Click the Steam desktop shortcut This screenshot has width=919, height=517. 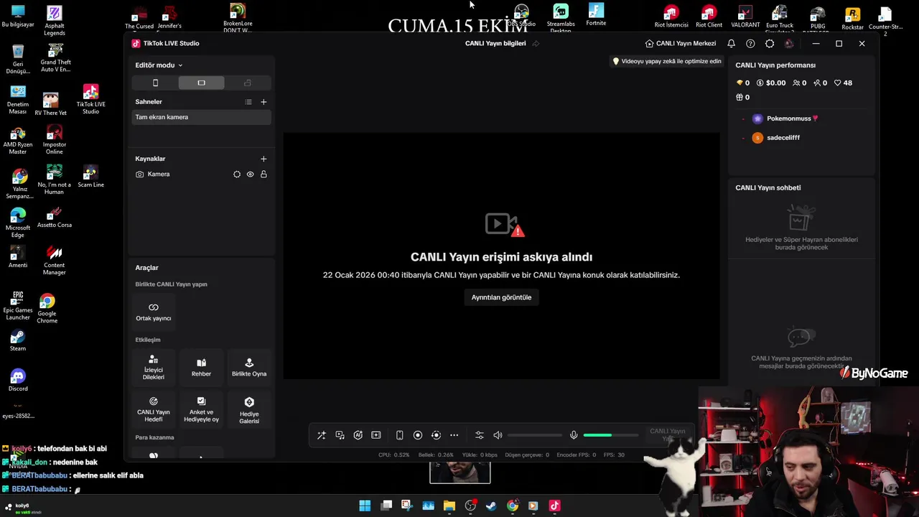18,341
